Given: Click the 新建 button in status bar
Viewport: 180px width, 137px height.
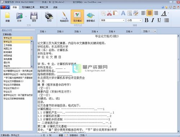Looking at the screenshot, I should coord(61,135).
